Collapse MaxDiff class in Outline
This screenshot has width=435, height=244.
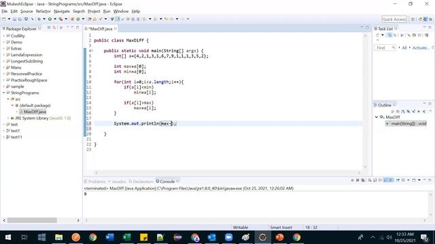tap(377, 117)
